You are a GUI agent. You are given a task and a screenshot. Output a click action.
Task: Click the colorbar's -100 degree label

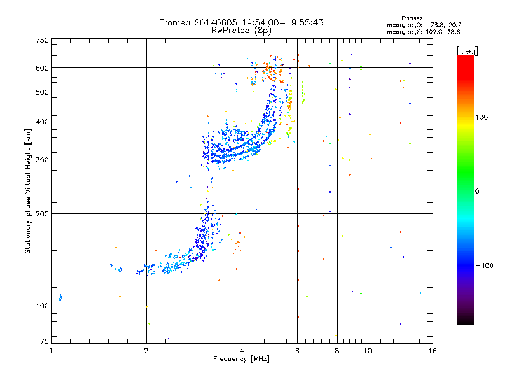pyautogui.click(x=485, y=265)
